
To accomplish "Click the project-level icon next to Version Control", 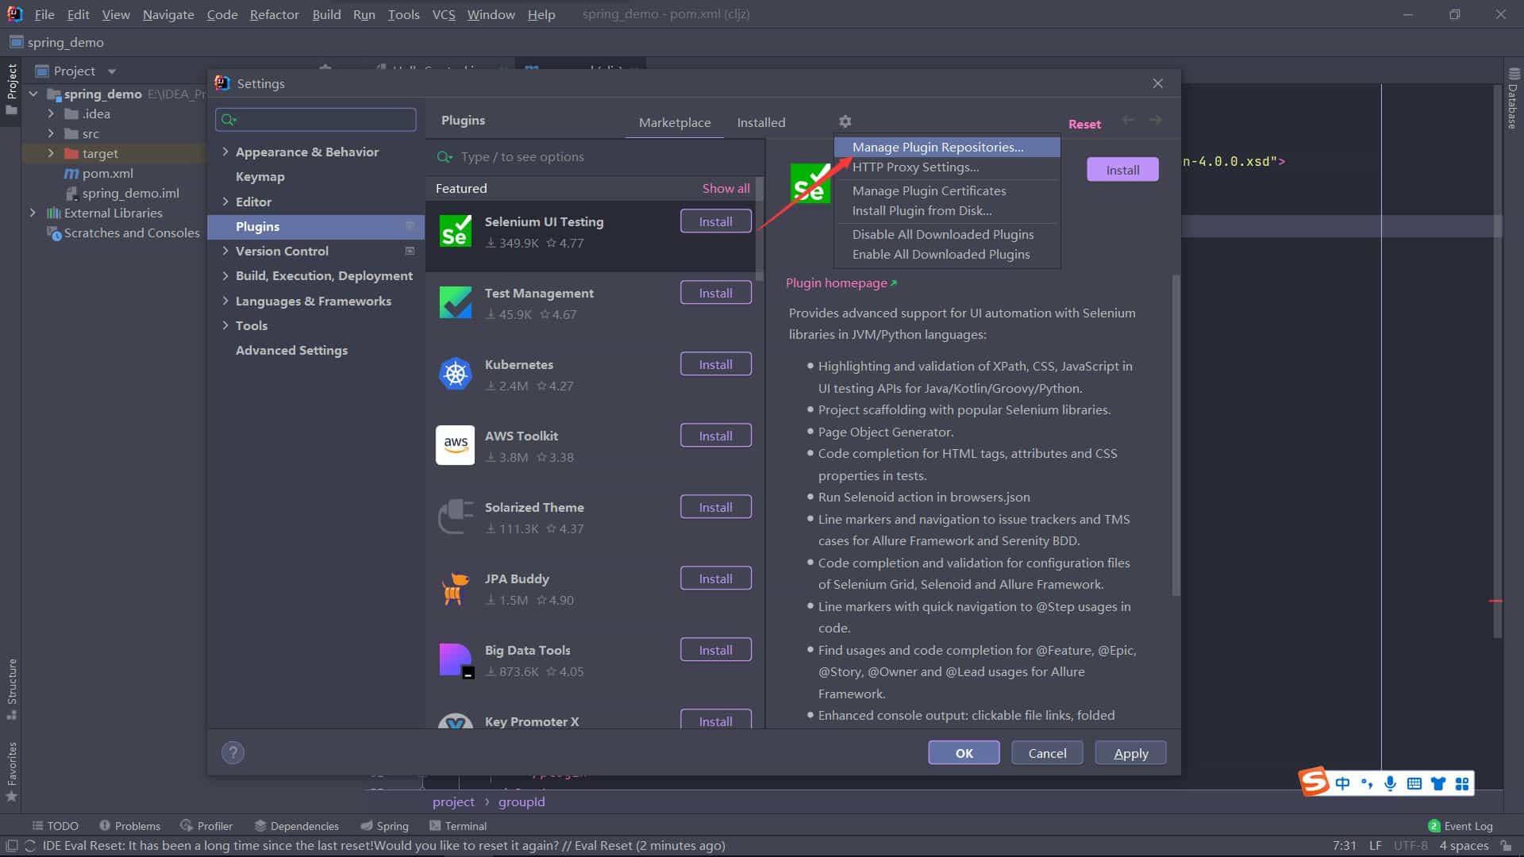I will (410, 251).
